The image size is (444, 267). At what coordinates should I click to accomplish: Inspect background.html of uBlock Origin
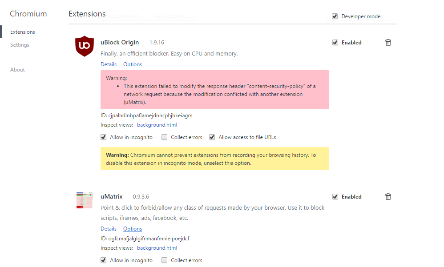point(157,124)
